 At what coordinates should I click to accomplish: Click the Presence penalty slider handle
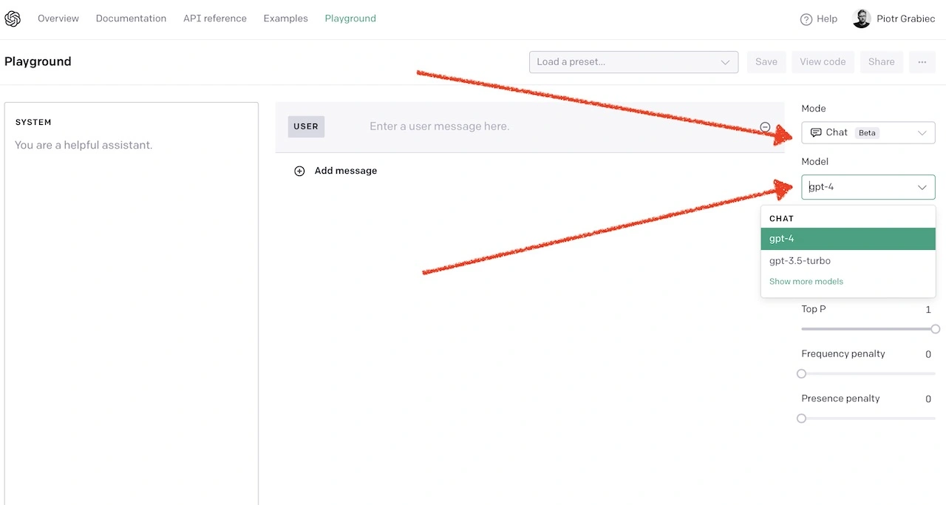click(x=801, y=418)
